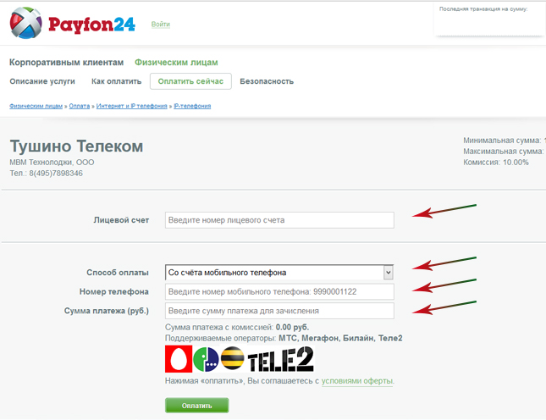Click the Войти login link
The height and width of the screenshot is (420, 546).
(161, 24)
